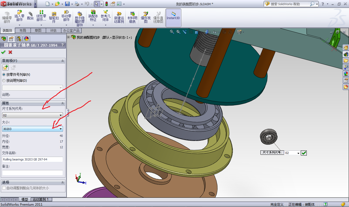Screen dimensions: 349x207
Task: Check 自动调整到配合几何体的大小 checkbox
Action: [4, 188]
